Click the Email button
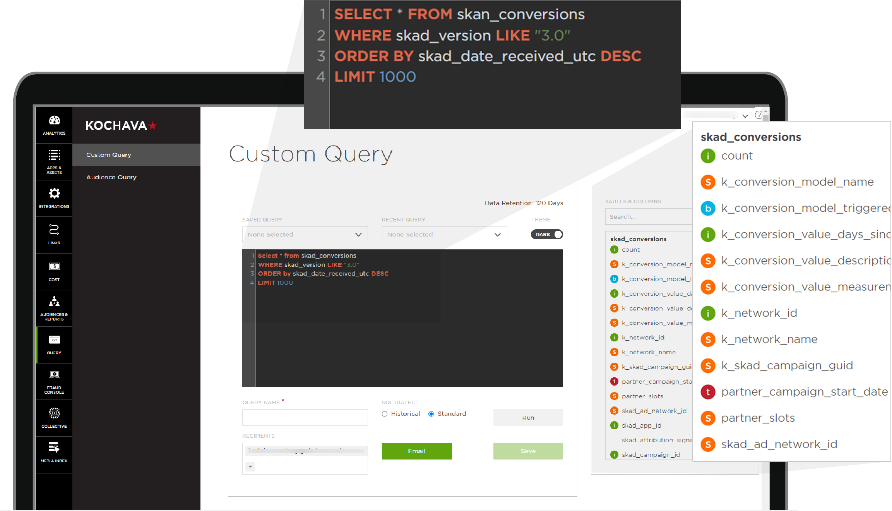 pos(417,451)
